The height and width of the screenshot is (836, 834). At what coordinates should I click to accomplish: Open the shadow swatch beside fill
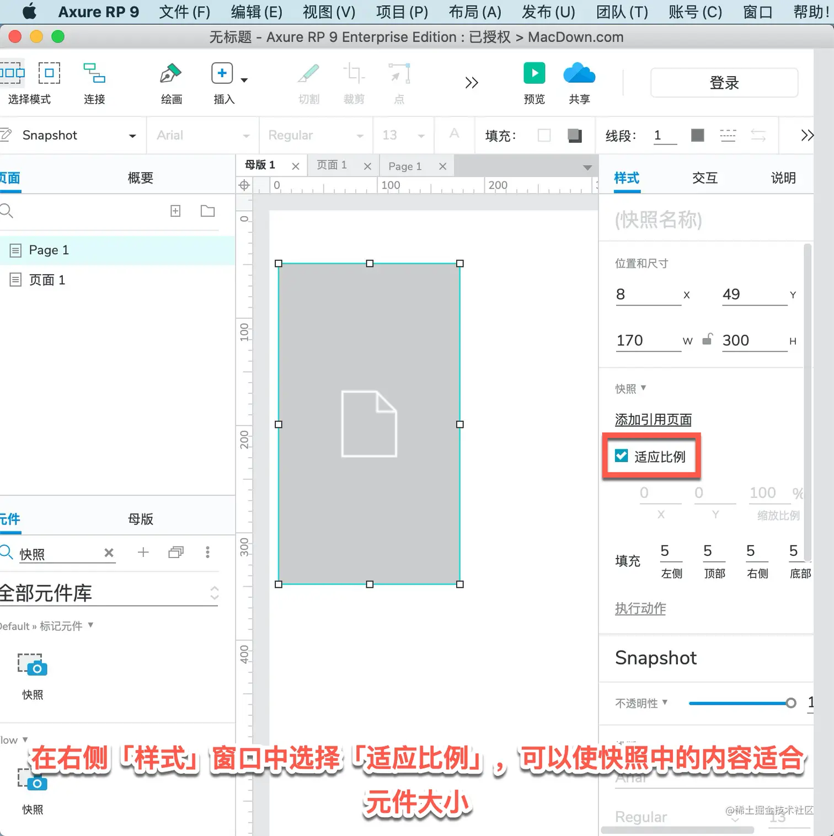tap(575, 135)
